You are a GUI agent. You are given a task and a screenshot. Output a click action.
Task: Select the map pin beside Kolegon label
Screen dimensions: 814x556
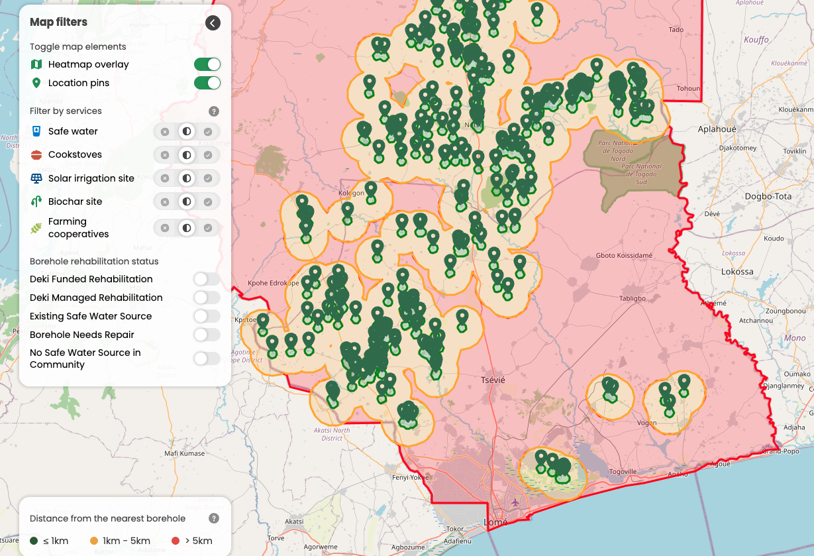coord(371,190)
